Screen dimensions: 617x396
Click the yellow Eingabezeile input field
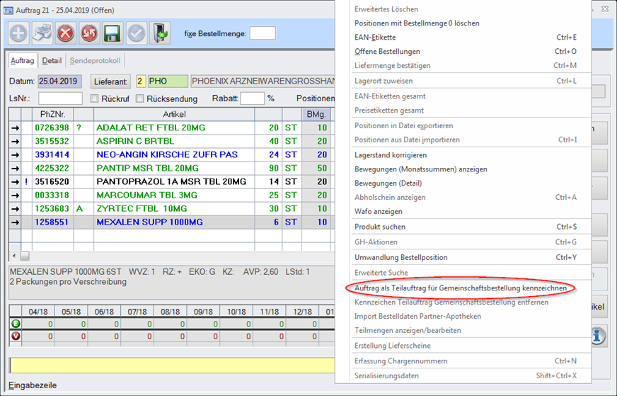click(x=170, y=365)
